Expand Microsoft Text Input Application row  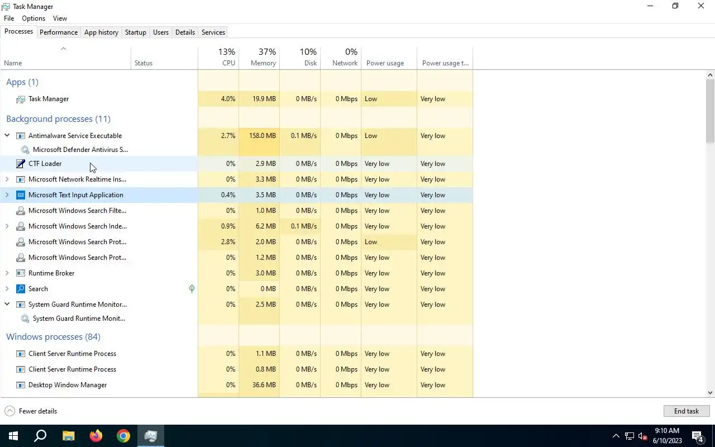(7, 195)
